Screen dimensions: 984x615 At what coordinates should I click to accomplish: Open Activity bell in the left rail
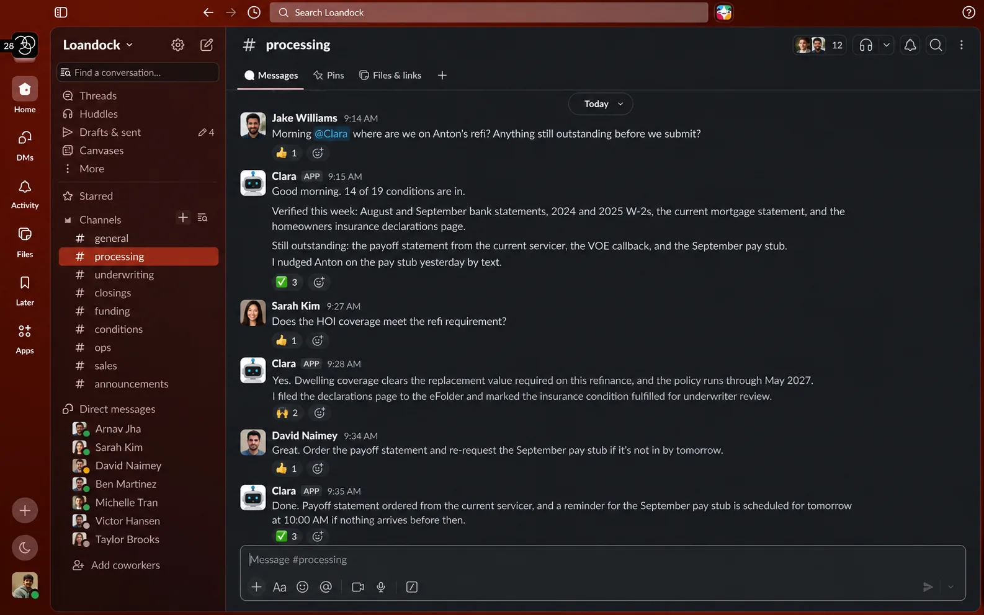[x=25, y=193]
